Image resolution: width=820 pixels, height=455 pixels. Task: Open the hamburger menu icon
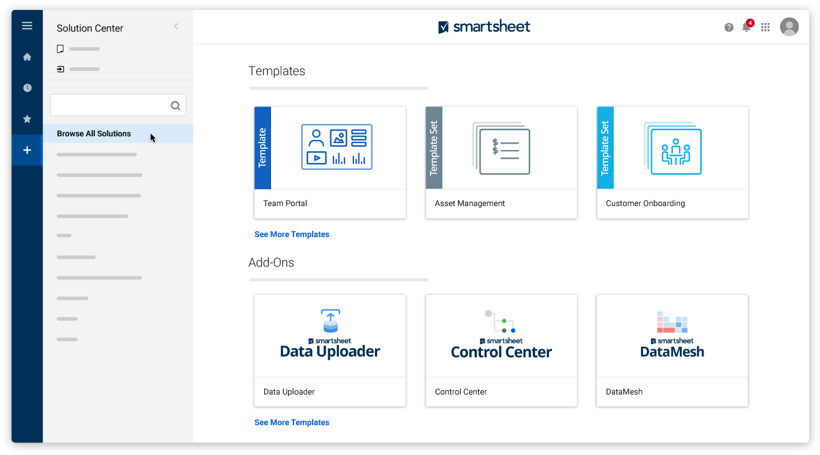(27, 26)
